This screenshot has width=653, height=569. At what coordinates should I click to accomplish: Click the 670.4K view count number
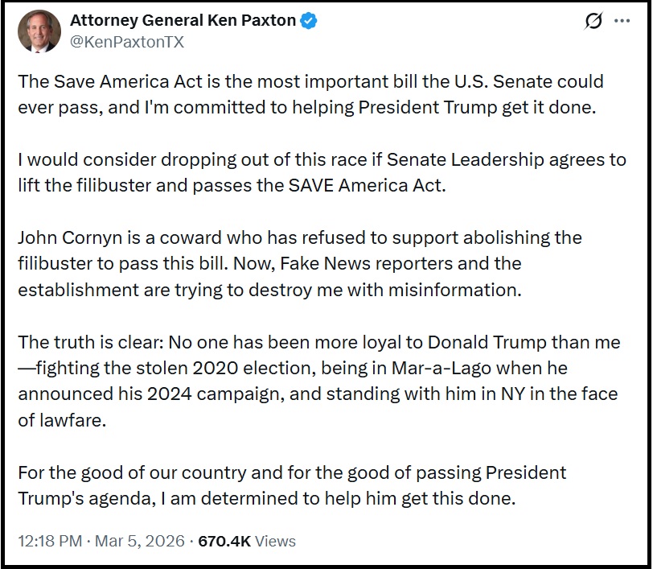point(224,541)
